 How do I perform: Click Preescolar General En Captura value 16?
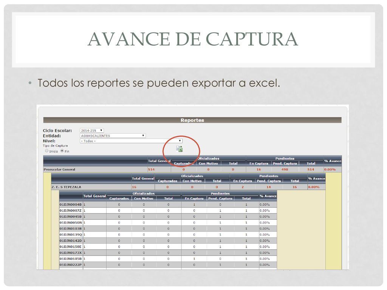pyautogui.click(x=259, y=170)
